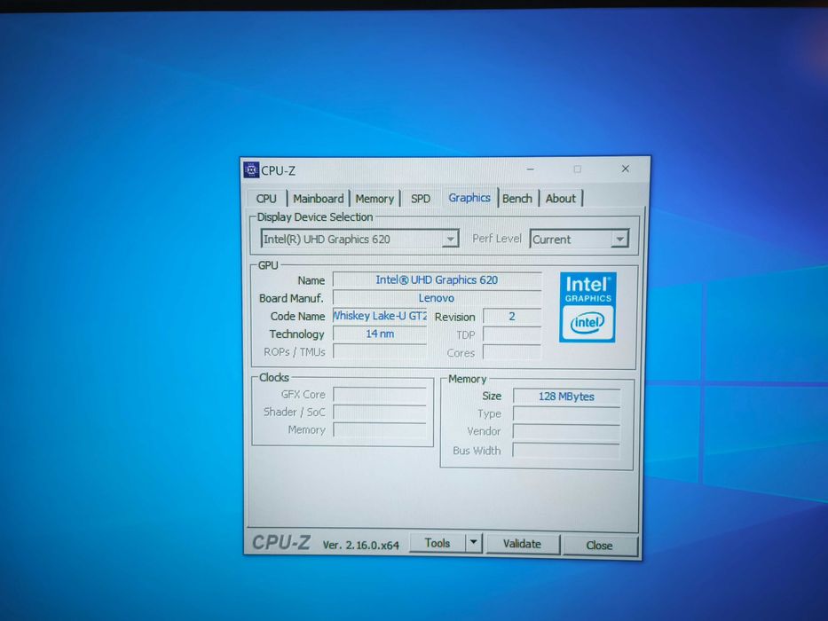Minimize the CPU-Z window
Viewport: 828px width, 621px height.
tap(530, 169)
